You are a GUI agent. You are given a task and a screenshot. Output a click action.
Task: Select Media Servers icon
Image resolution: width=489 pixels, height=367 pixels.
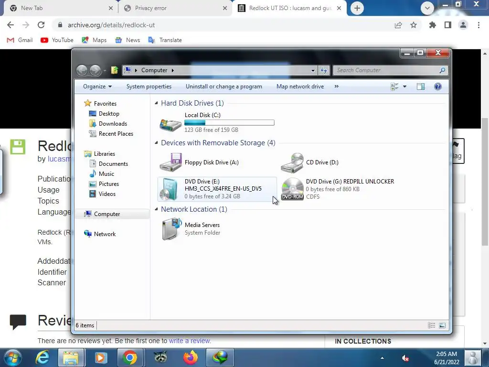tap(171, 229)
